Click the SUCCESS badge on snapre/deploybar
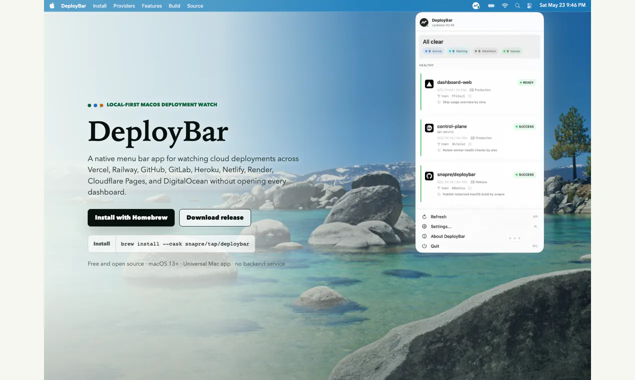 pyautogui.click(x=524, y=174)
